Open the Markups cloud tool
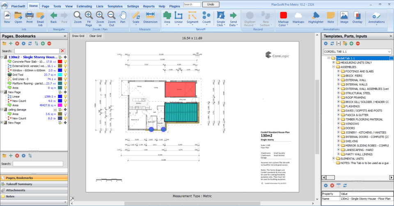 point(298,18)
